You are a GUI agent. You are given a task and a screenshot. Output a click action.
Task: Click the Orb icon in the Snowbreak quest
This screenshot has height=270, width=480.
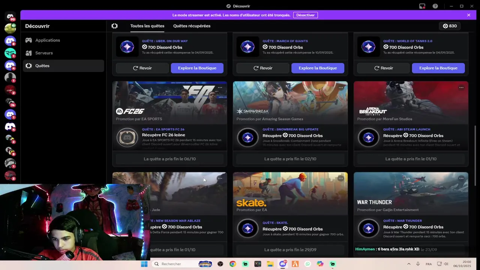248,137
